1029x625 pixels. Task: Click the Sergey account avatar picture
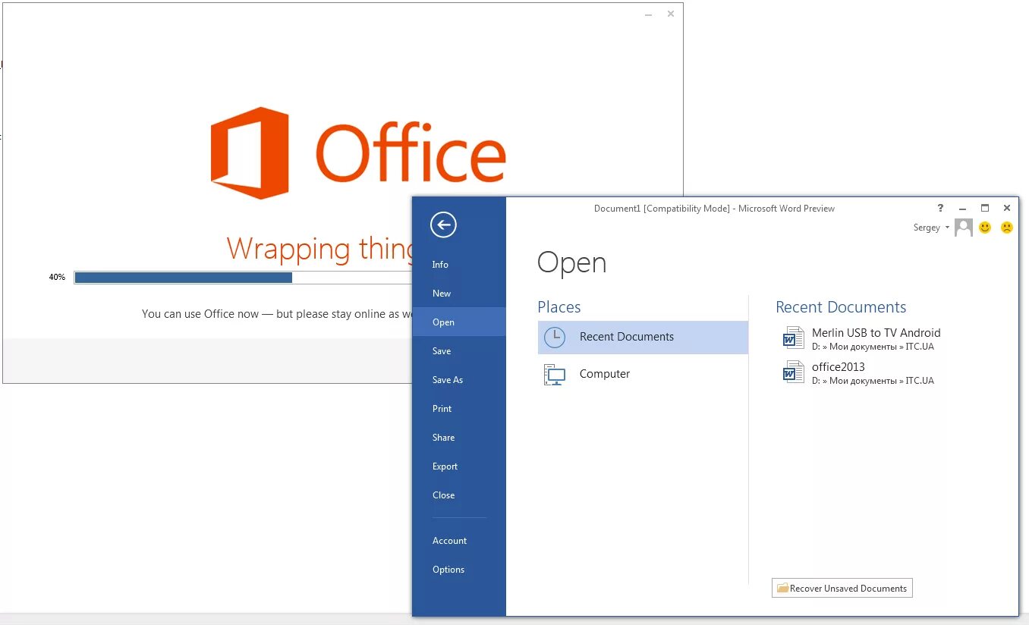[x=964, y=227]
